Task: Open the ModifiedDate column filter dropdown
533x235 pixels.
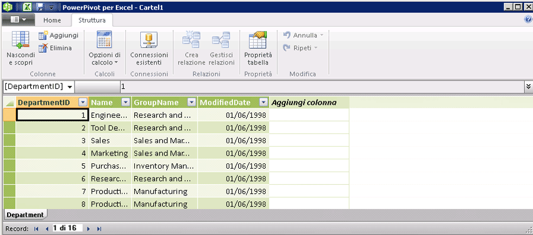Action: point(263,102)
